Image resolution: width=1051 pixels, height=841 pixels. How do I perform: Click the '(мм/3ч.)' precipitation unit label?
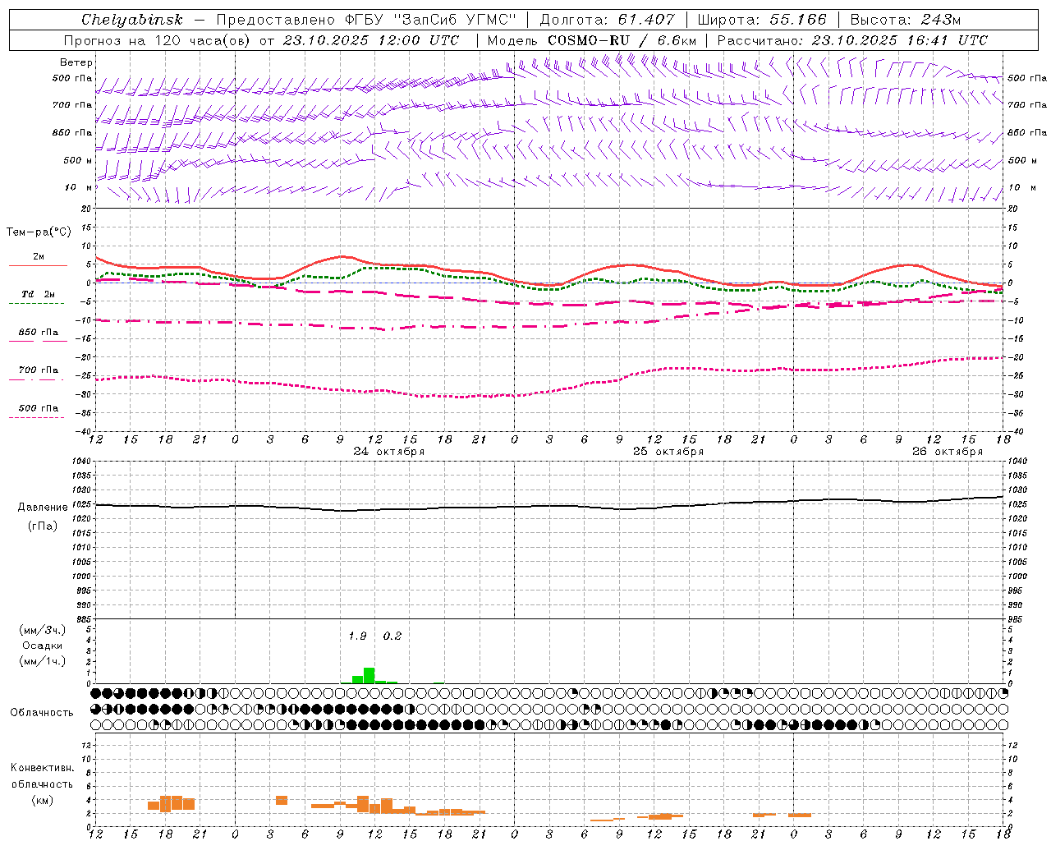[x=43, y=630]
